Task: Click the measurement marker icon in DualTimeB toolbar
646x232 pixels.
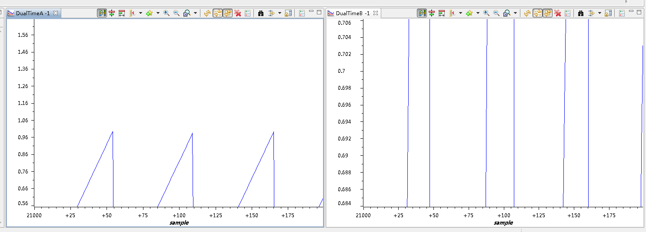Action: pos(442,13)
